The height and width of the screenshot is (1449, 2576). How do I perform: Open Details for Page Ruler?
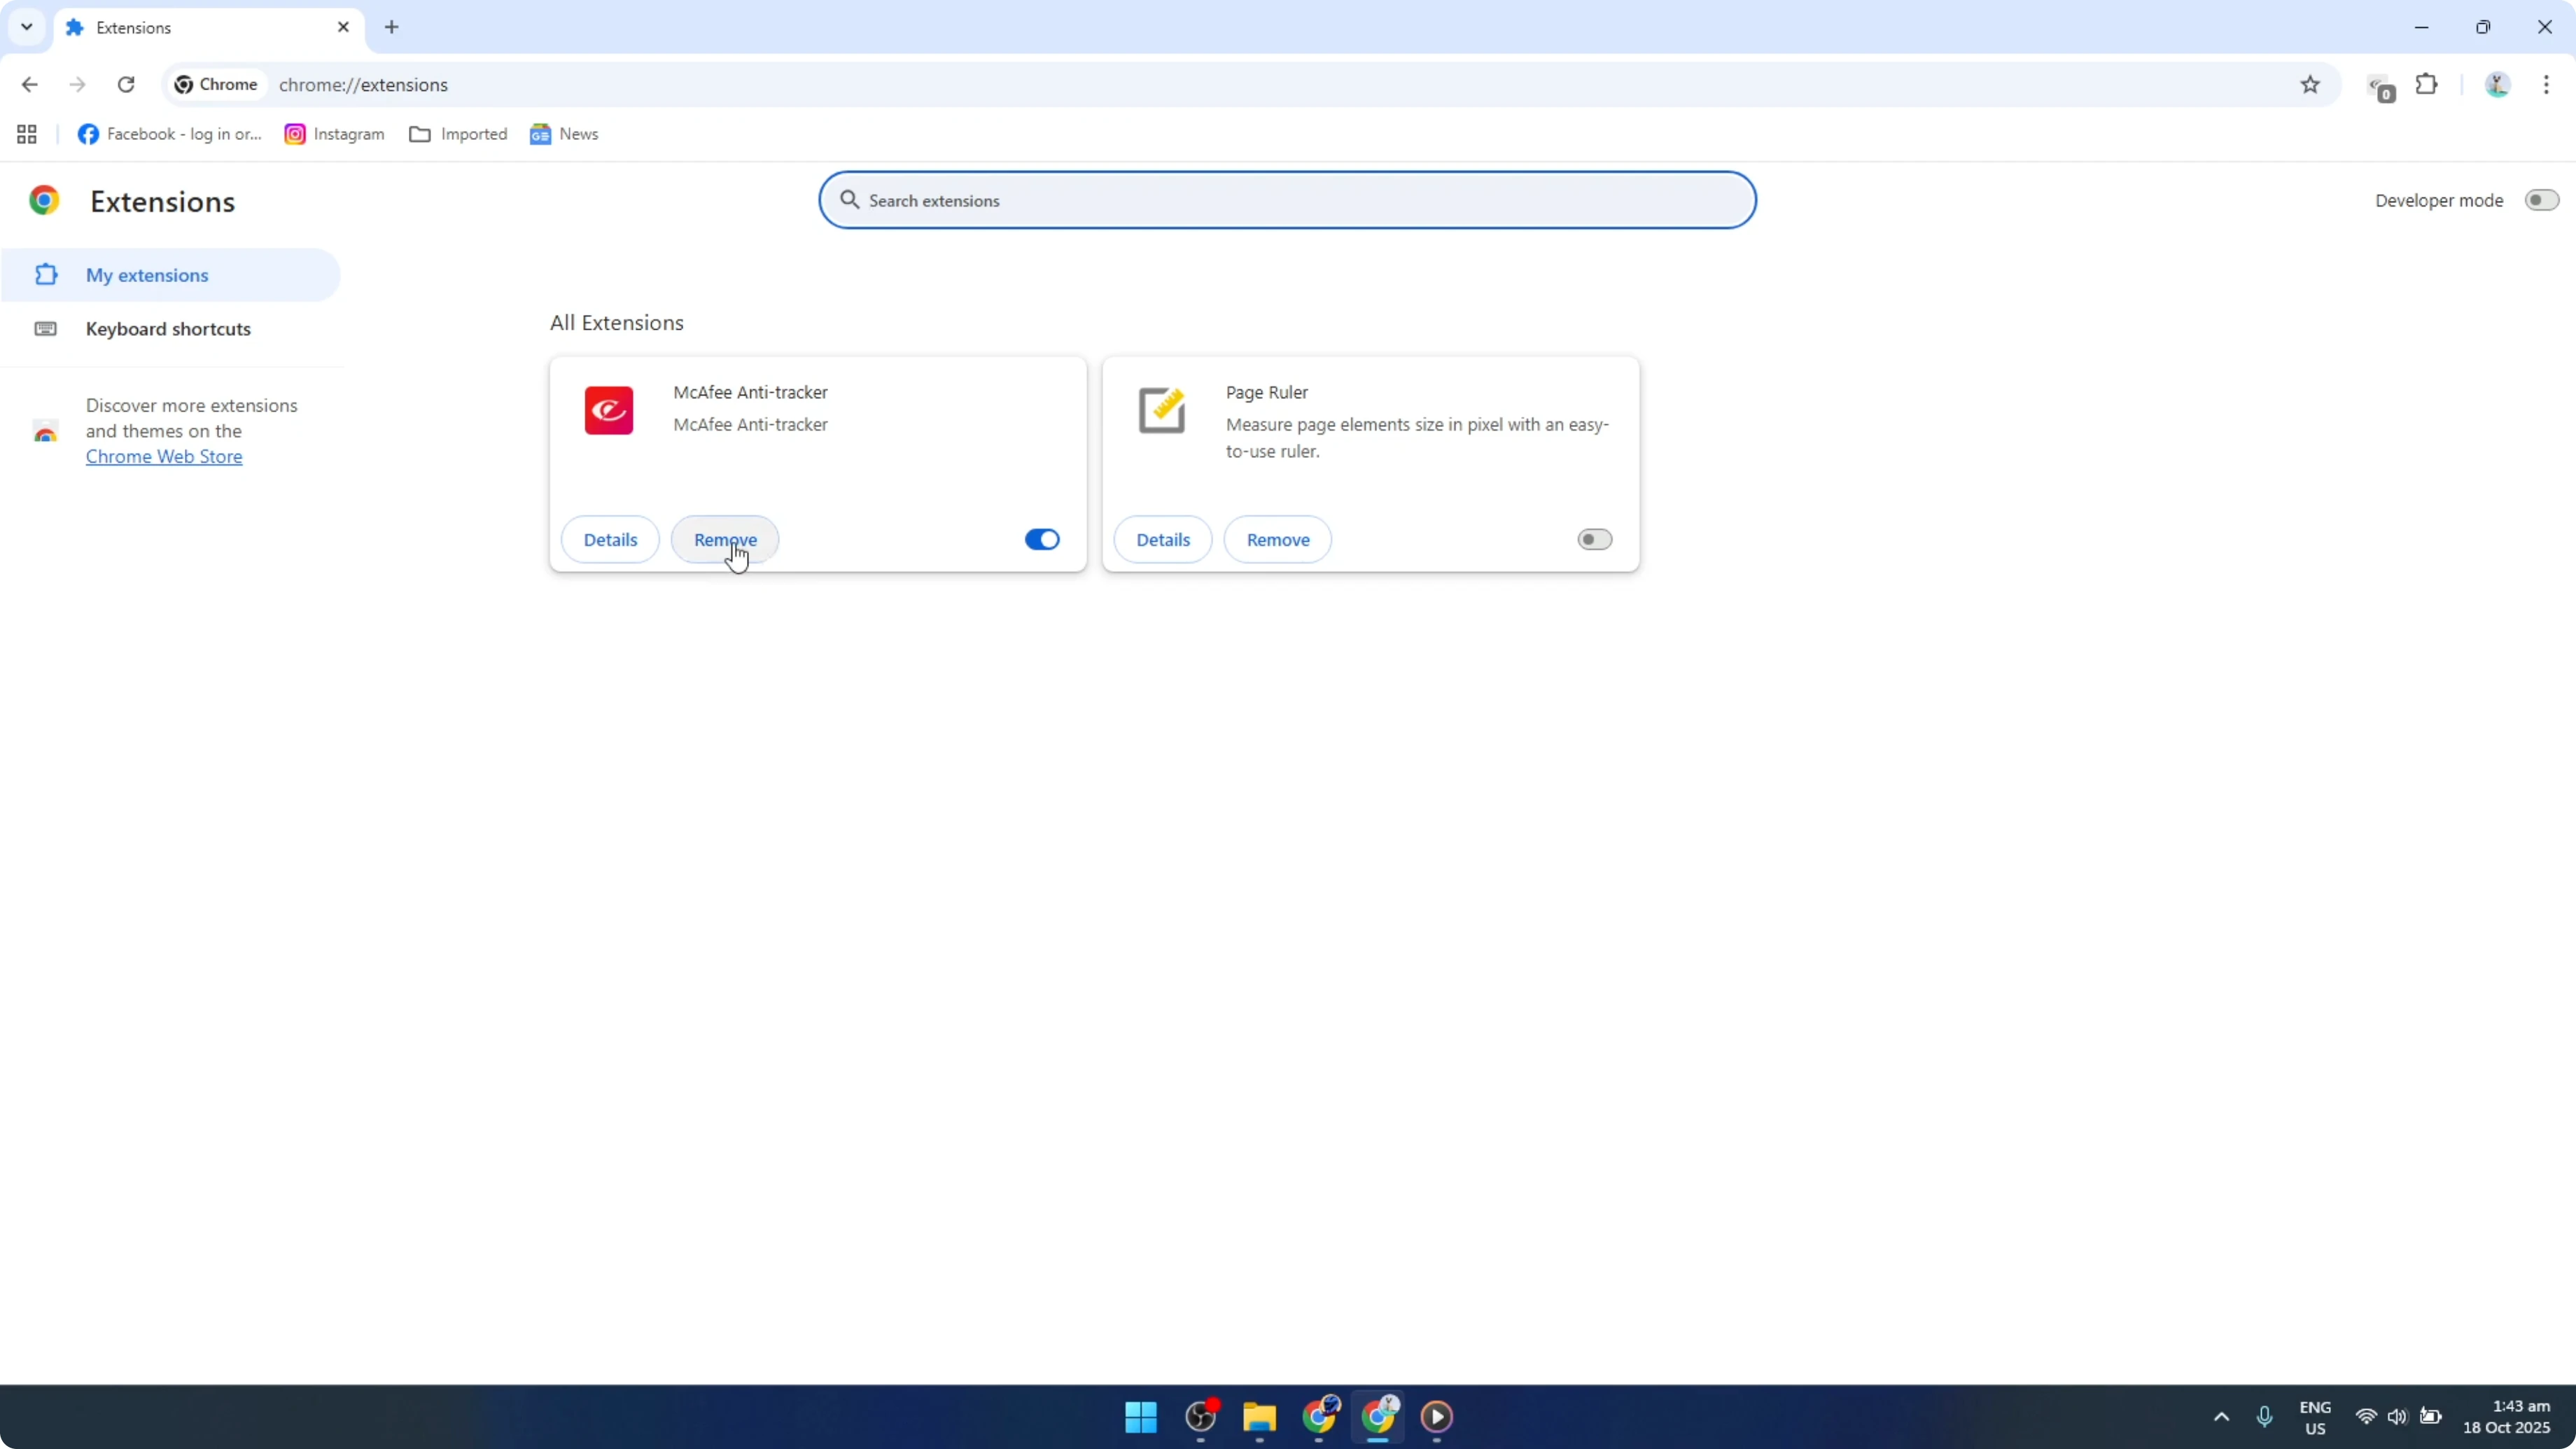(1163, 540)
